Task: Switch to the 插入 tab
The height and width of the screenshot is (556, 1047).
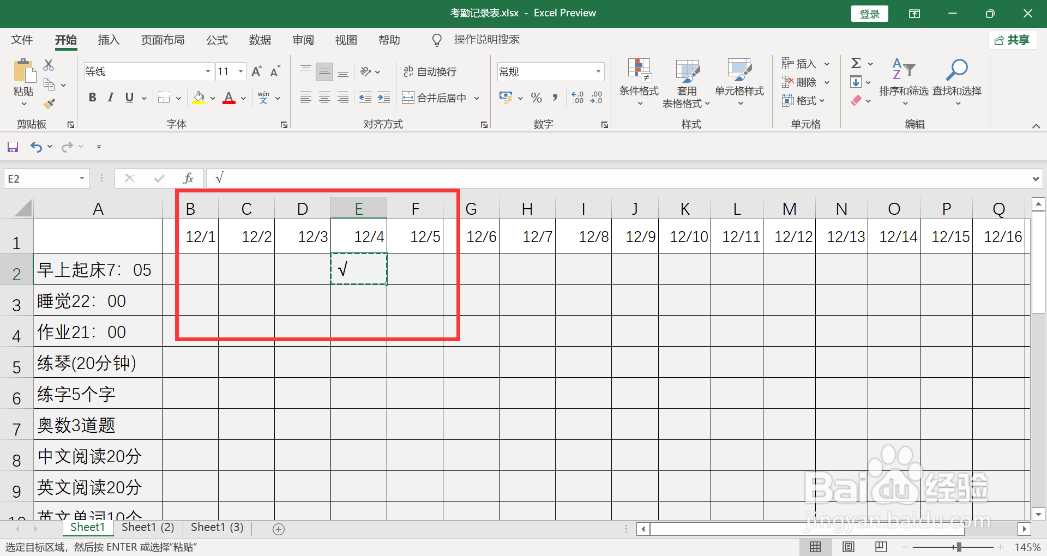Action: (109, 40)
